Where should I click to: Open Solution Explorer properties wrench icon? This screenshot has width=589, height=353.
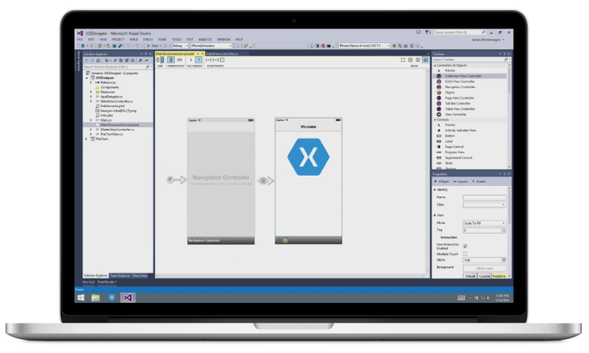coord(140,61)
